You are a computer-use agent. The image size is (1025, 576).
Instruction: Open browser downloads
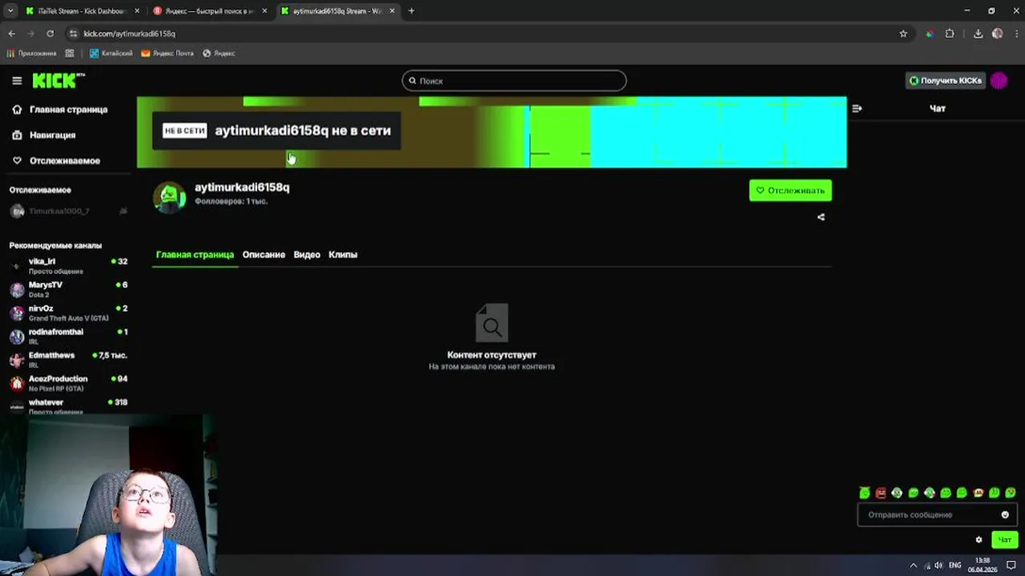point(979,34)
